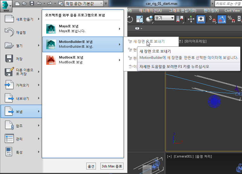Expand submenu arrow beside 새로 만들기
Screen dimensions: 242x174
click(x=39, y=19)
